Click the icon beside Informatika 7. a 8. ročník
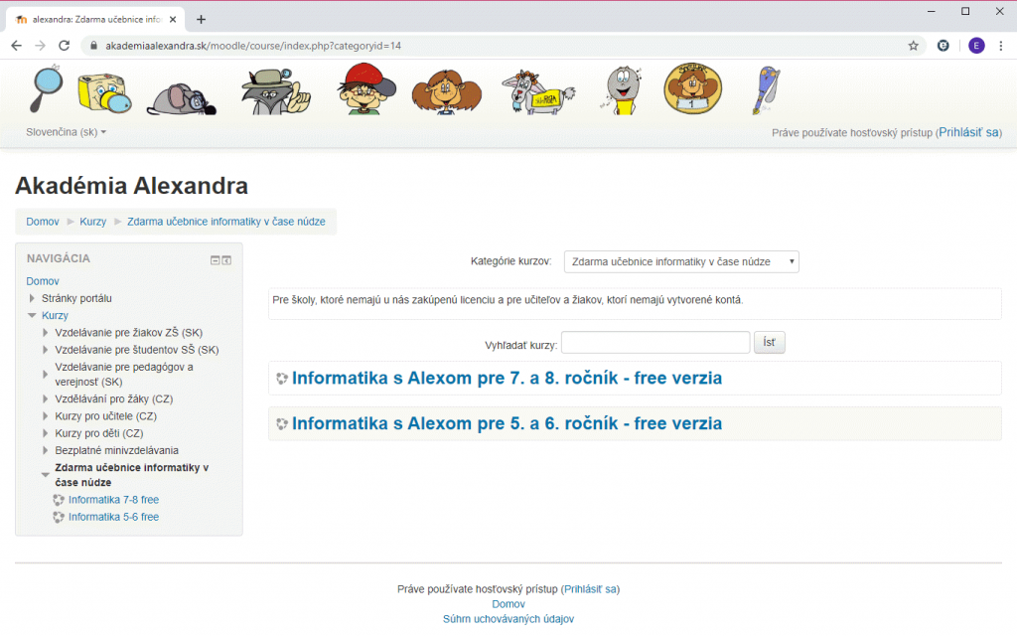 coord(281,379)
